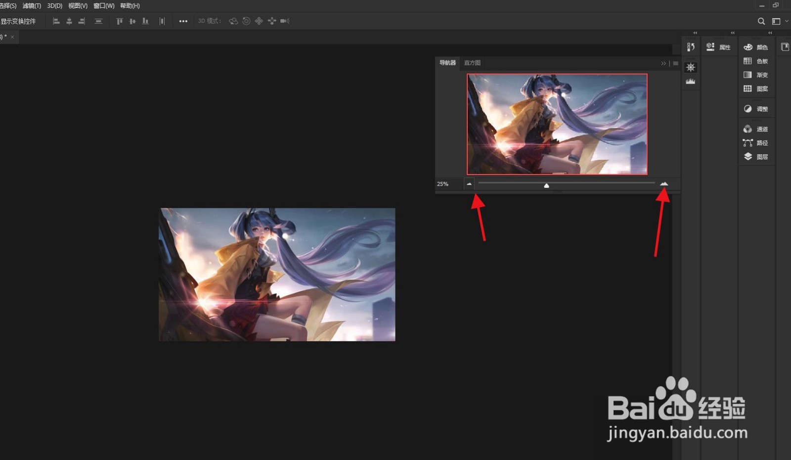
Task: Click the navigator zoom slider handle
Action: 546,185
